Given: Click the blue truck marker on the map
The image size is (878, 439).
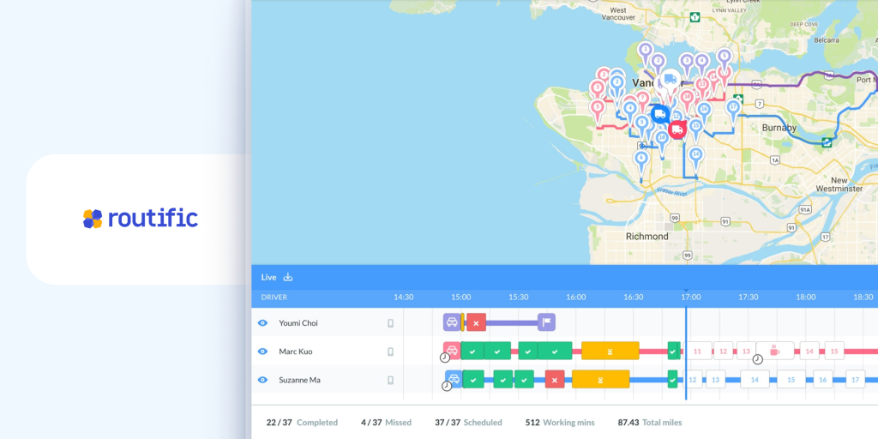Looking at the screenshot, I should point(658,114).
